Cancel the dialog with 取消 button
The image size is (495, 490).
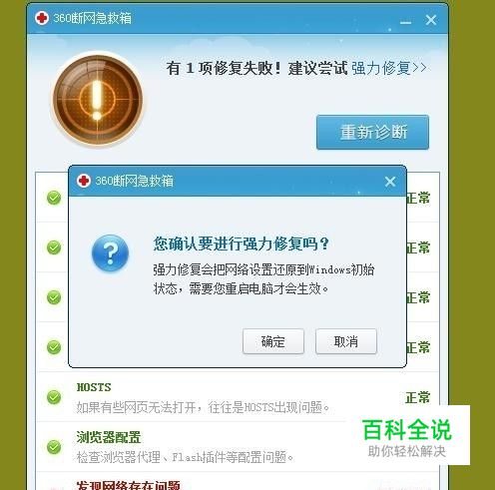pyautogui.click(x=346, y=341)
